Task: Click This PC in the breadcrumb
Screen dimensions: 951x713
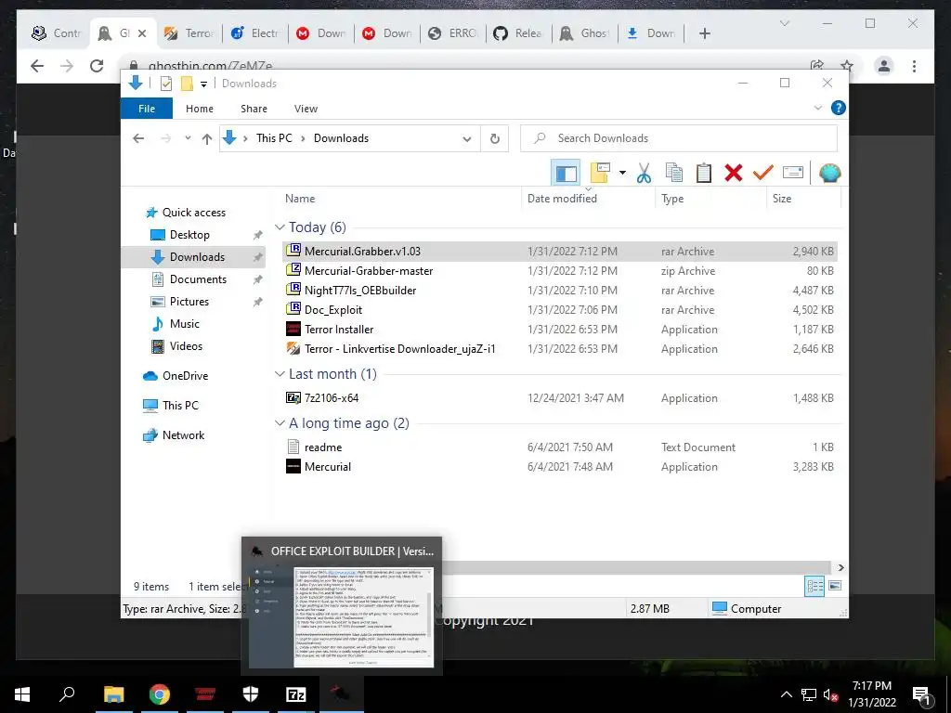Action: [274, 138]
